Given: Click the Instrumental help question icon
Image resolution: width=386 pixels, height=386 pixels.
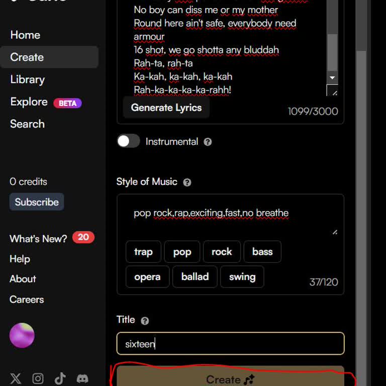Looking at the screenshot, I should (x=208, y=142).
